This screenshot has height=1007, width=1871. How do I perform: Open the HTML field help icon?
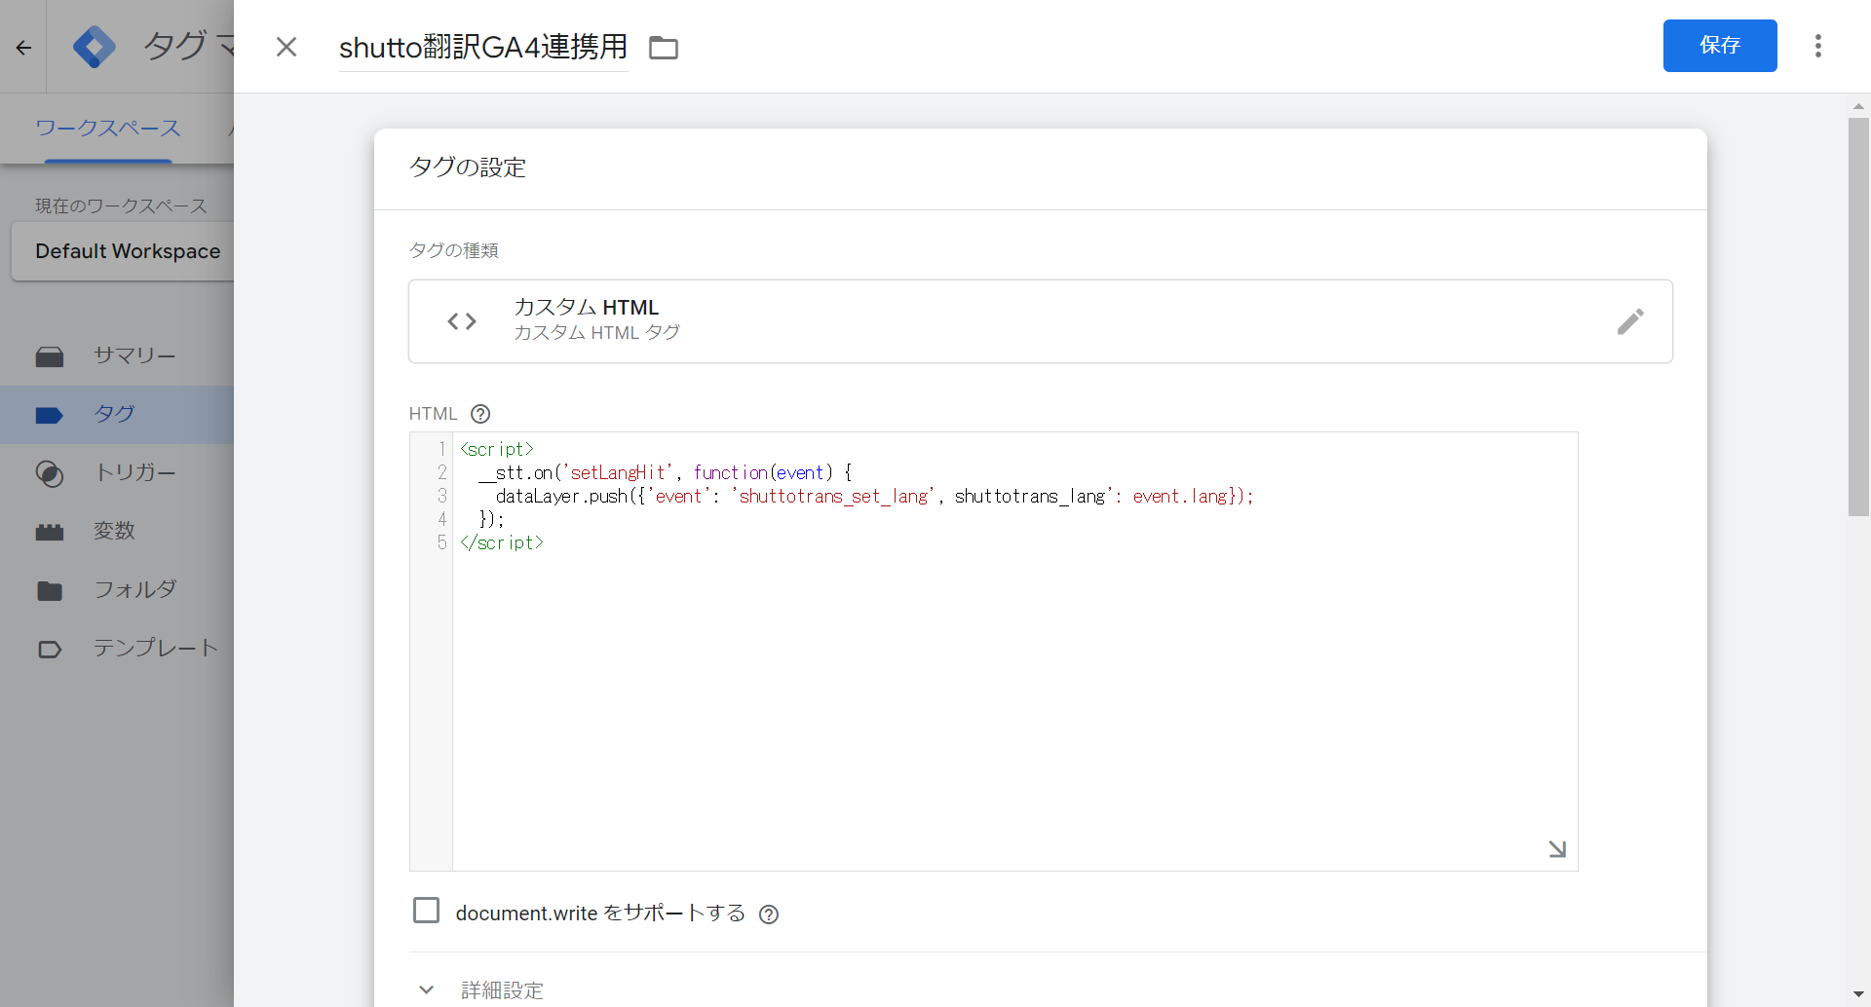click(x=480, y=414)
